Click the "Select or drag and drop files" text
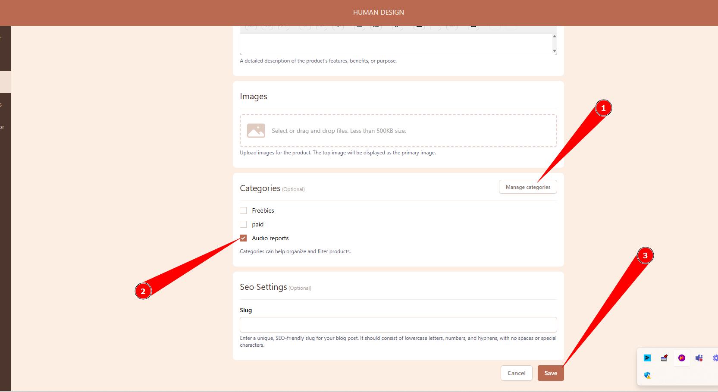 pos(339,131)
